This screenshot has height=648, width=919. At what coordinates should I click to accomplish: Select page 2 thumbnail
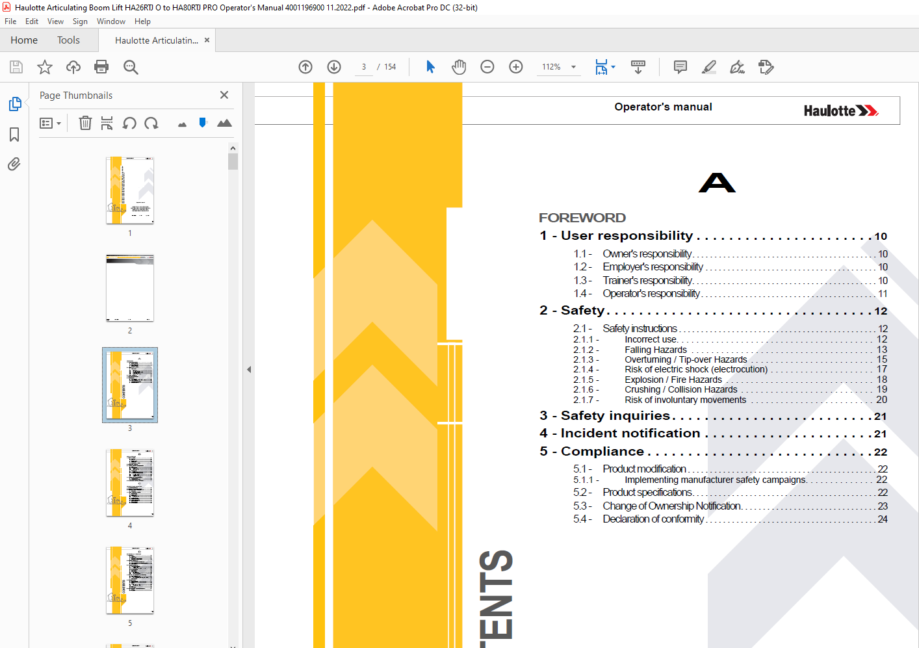(130, 288)
